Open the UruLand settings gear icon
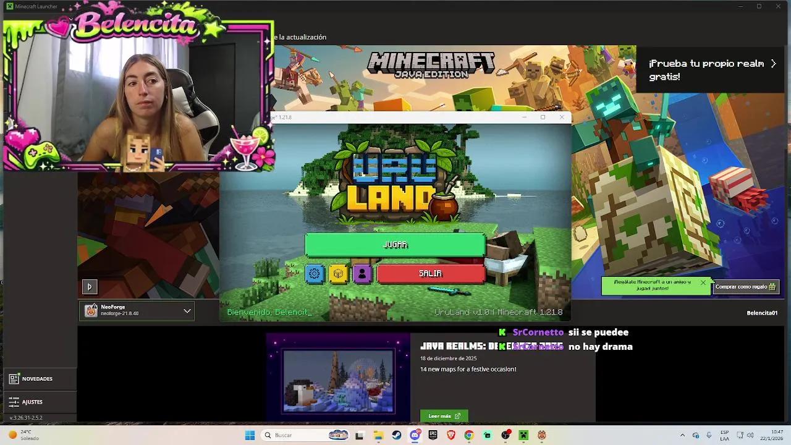This screenshot has width=791, height=445. click(x=315, y=273)
